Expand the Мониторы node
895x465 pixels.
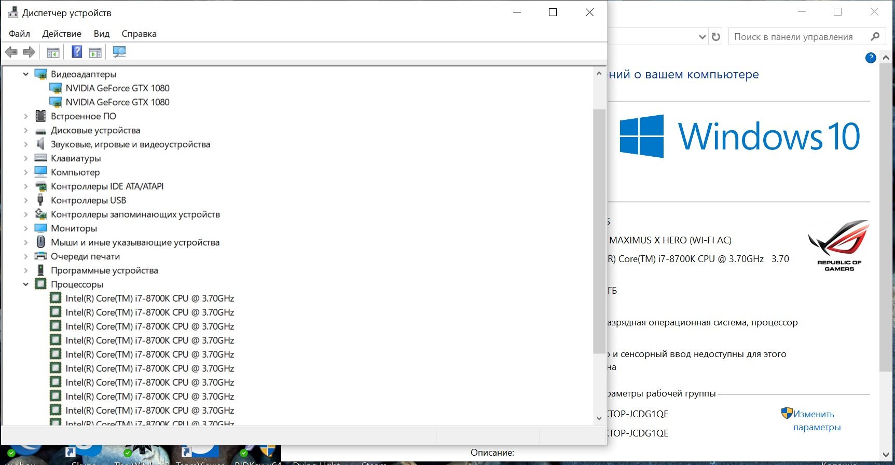(25, 228)
